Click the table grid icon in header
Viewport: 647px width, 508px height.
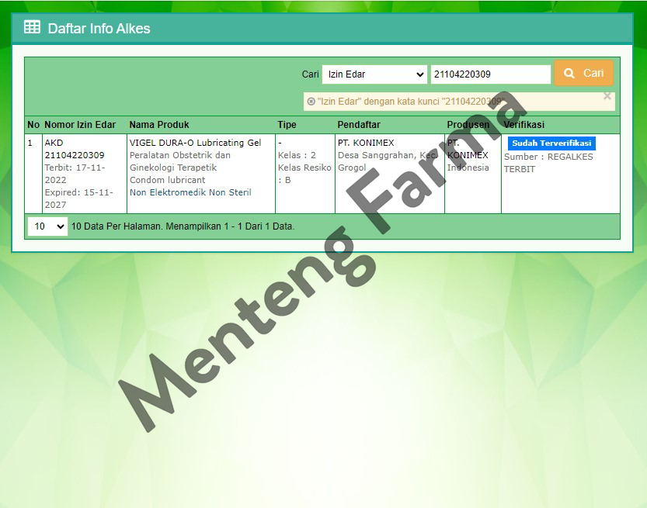pyautogui.click(x=32, y=27)
